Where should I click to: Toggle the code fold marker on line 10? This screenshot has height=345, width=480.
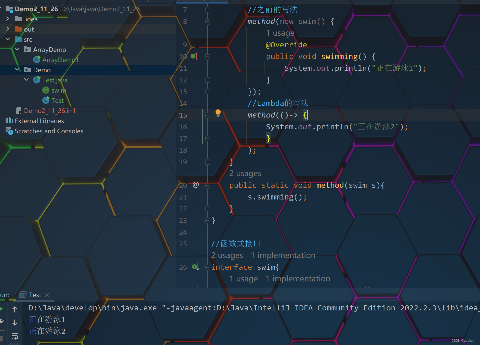(x=207, y=56)
